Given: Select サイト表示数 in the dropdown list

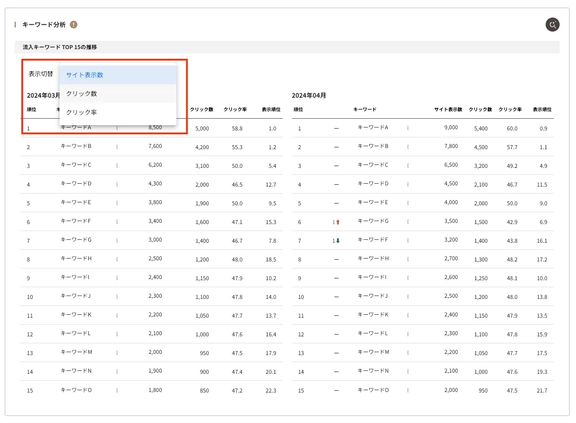Looking at the screenshot, I should click(x=118, y=75).
